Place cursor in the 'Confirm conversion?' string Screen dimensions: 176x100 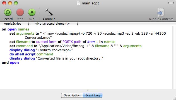tap(55, 50)
